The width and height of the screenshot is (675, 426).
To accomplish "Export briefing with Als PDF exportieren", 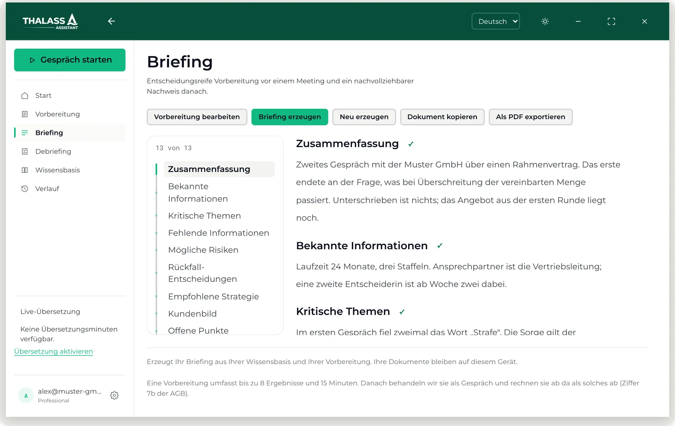I will (531, 117).
